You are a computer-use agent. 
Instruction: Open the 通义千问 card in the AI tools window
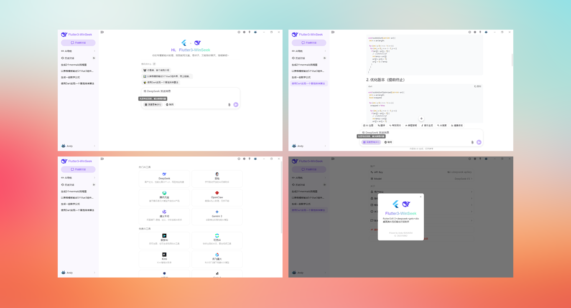tap(164, 217)
